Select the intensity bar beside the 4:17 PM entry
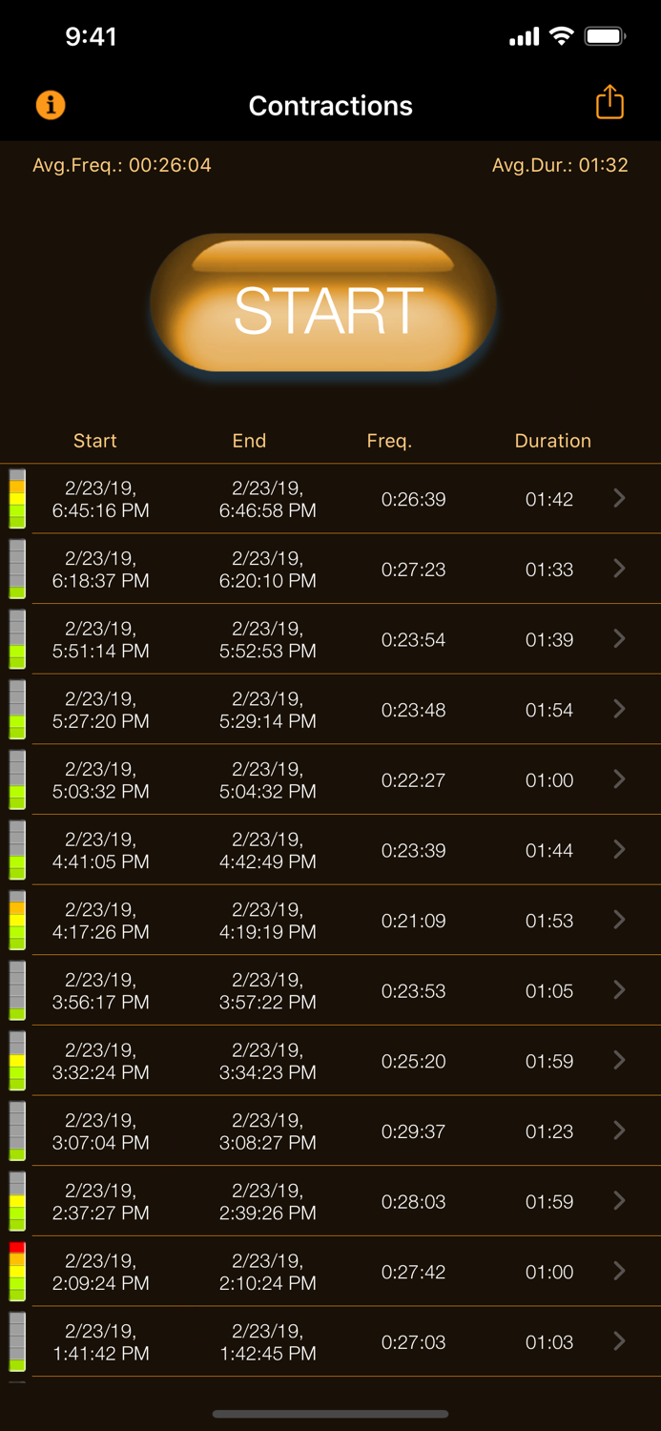The height and width of the screenshot is (1431, 661). click(16, 920)
